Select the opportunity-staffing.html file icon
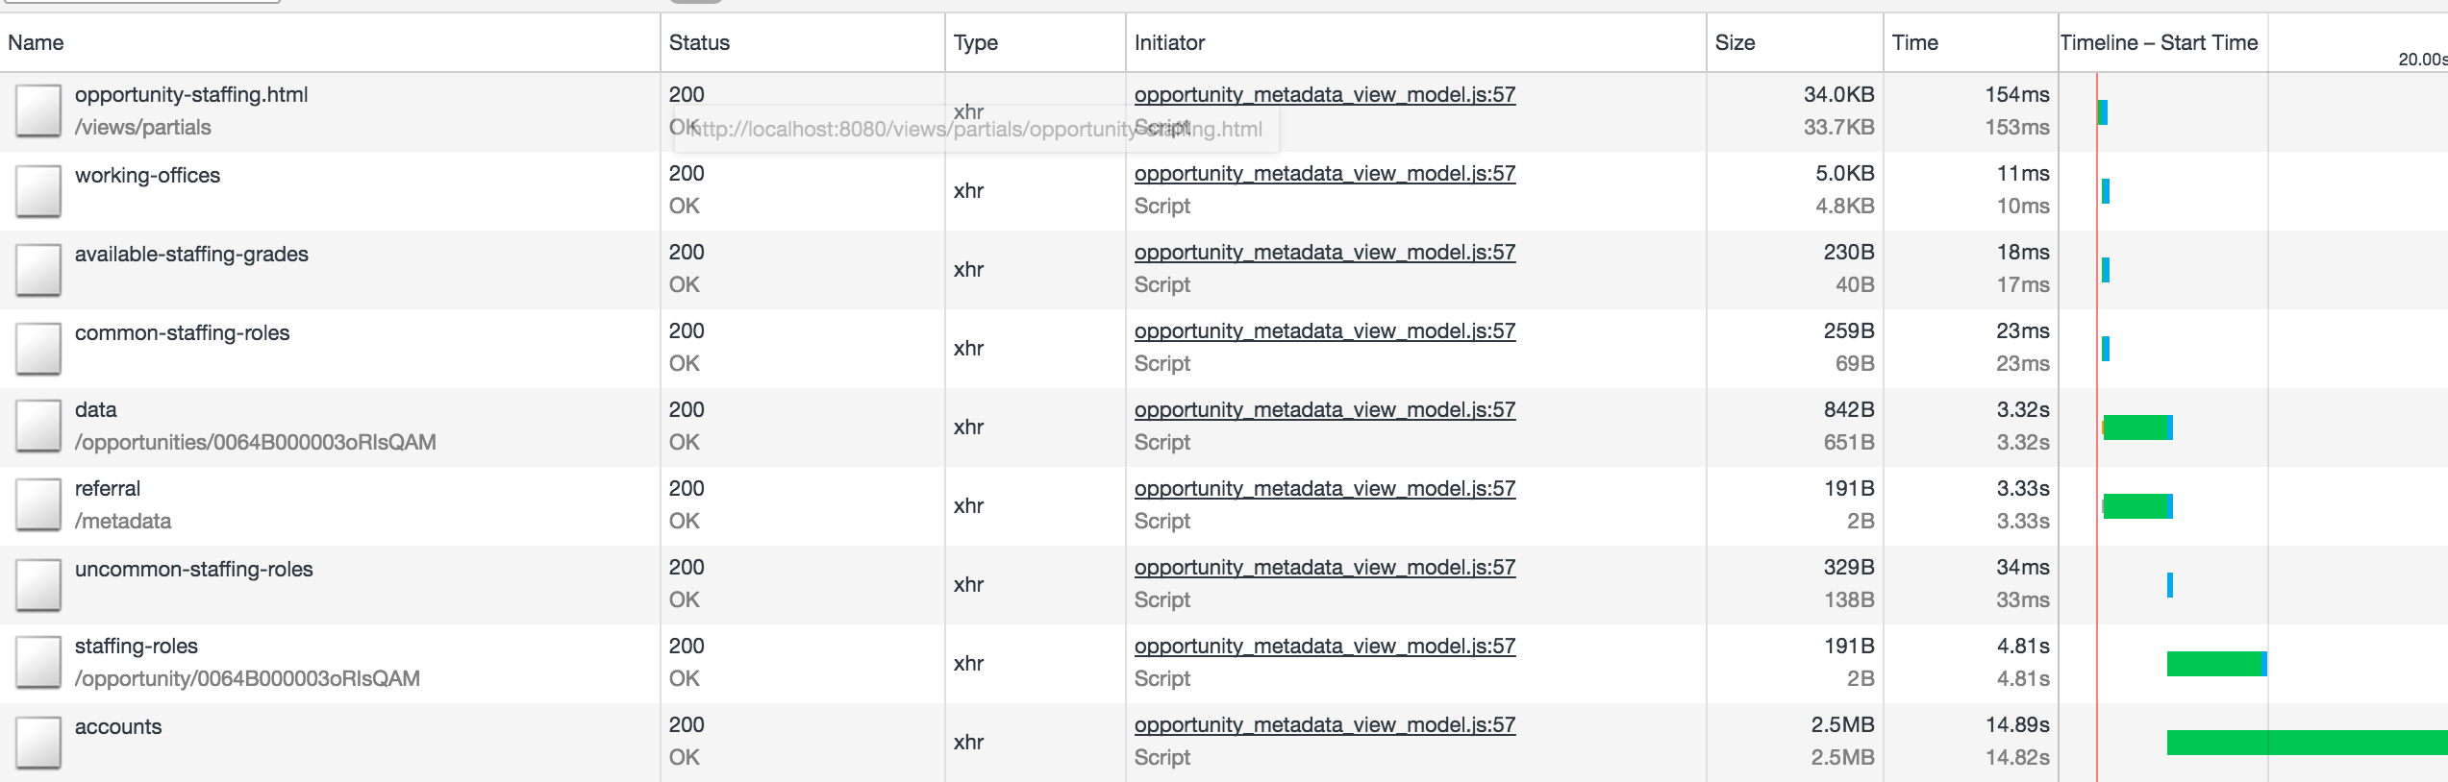The height and width of the screenshot is (782, 2448). 38,110
